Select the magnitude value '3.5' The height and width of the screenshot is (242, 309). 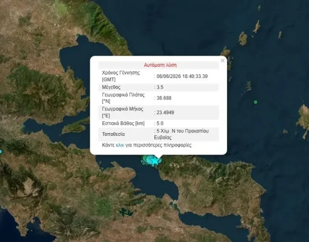(160, 87)
